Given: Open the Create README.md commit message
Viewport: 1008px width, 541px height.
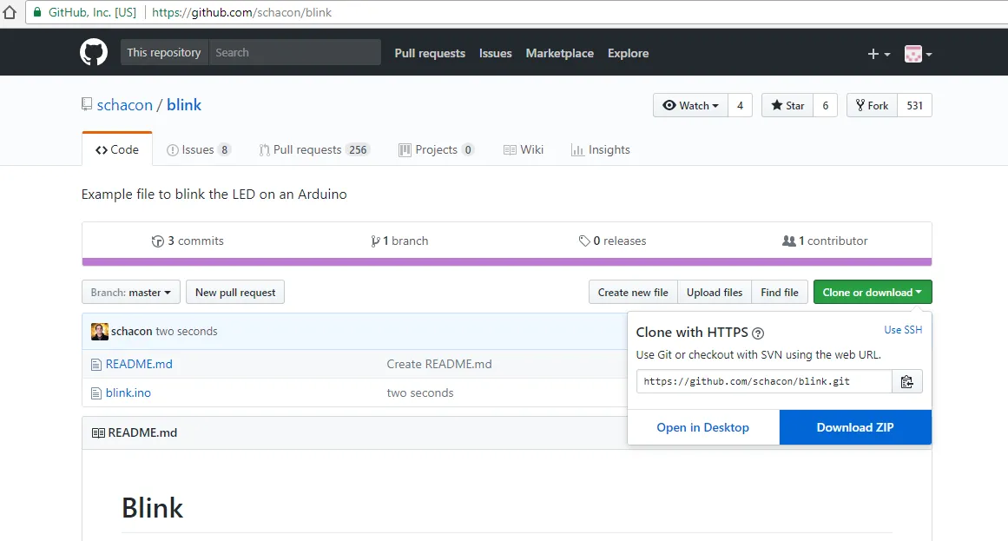Looking at the screenshot, I should [439, 364].
